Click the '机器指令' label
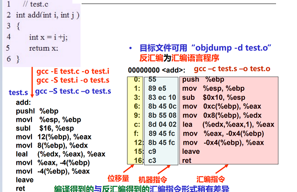Viewport: 297px width, 192px height. pyautogui.click(x=153, y=180)
